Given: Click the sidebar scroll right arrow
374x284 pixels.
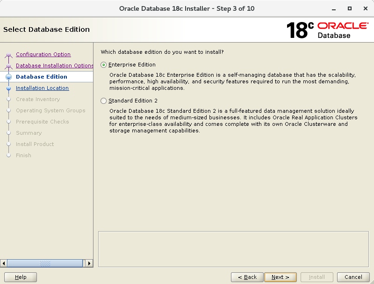Looking at the screenshot, I should point(89,263).
